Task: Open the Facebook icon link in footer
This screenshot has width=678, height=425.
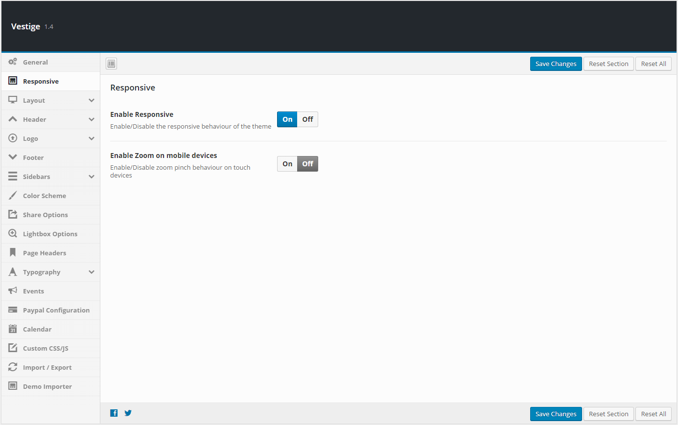Action: (x=114, y=413)
